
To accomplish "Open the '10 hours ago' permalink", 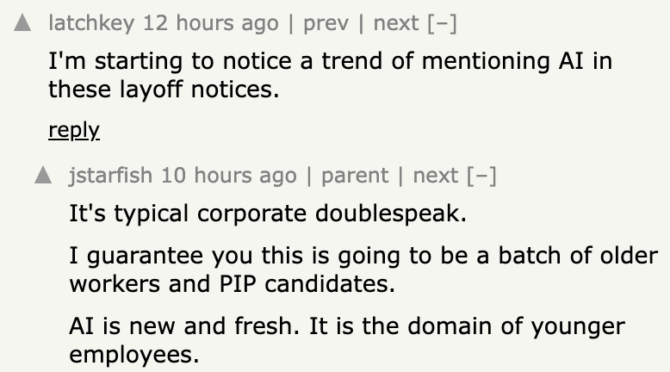I will coord(228,176).
